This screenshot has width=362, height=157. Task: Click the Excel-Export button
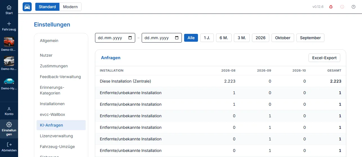point(324,58)
